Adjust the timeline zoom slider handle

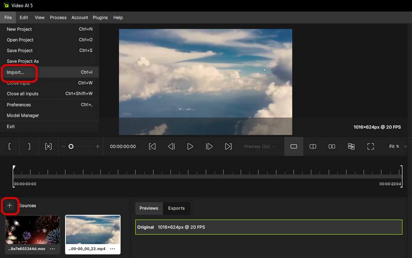pos(71,146)
